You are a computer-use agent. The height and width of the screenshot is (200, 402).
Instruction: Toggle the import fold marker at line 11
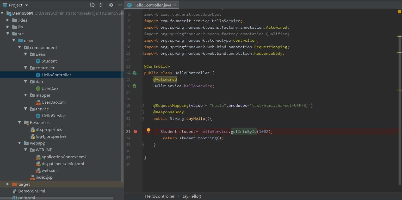click(x=142, y=53)
